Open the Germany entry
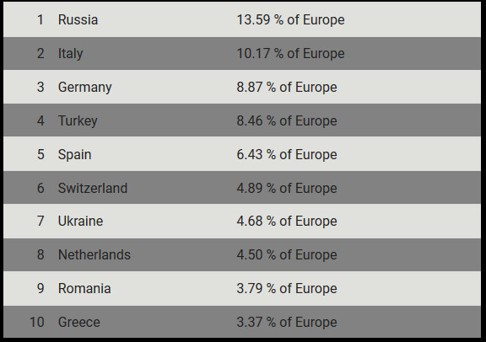 pyautogui.click(x=84, y=88)
